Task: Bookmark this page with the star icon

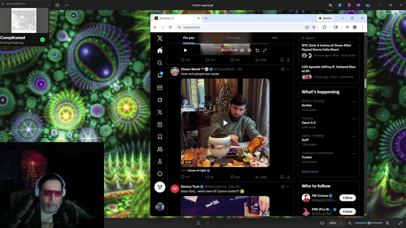Action: pos(314,27)
